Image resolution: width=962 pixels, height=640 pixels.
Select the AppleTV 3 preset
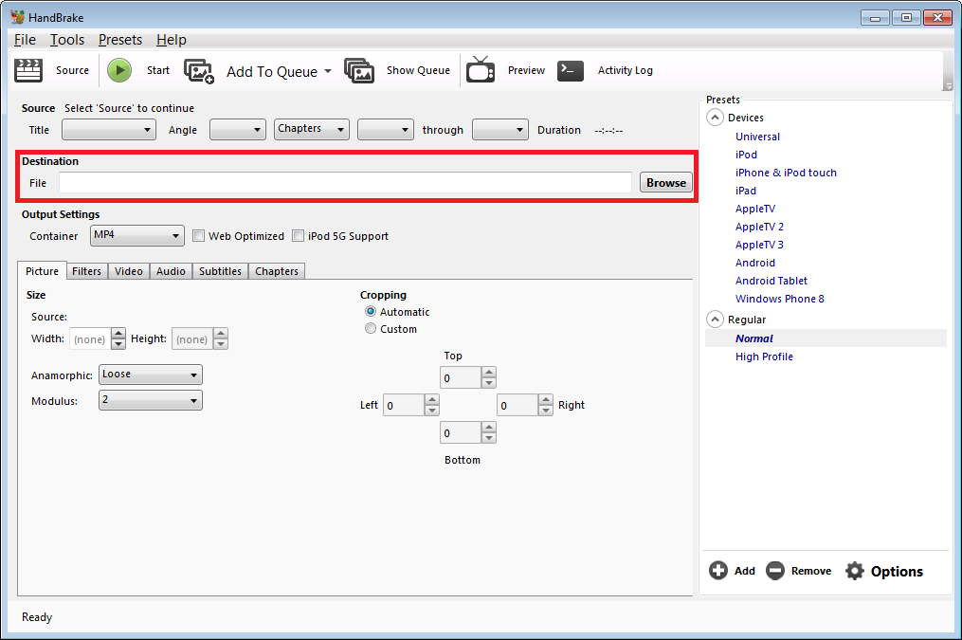tap(759, 245)
